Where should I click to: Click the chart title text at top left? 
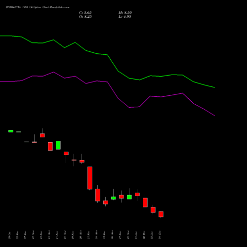(38, 7)
